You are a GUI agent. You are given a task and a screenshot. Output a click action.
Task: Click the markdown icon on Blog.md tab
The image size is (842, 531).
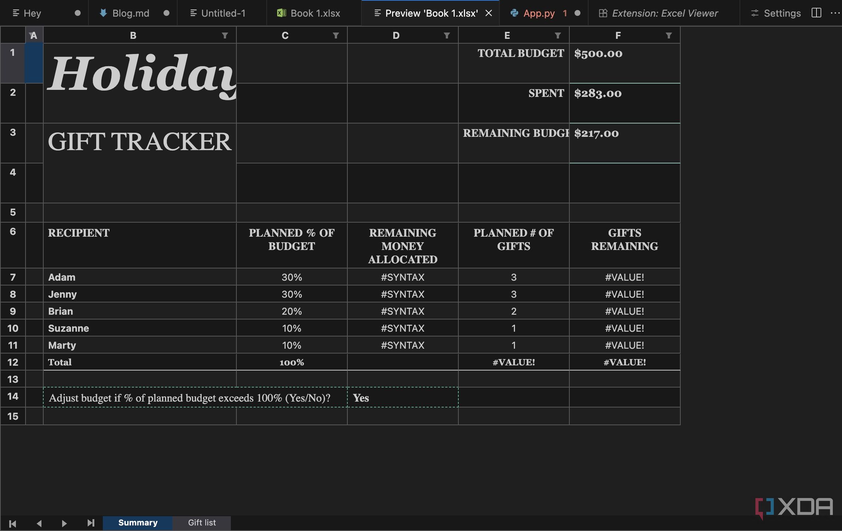coord(103,13)
